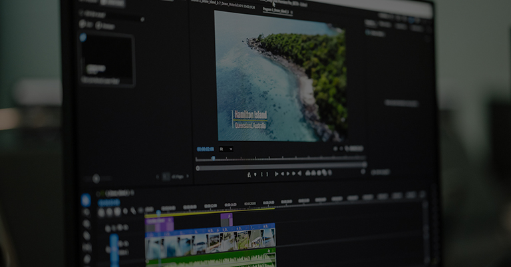Select the Project panel bin thumbnail
Viewport: 511px width, 267px height.
click(x=107, y=60)
